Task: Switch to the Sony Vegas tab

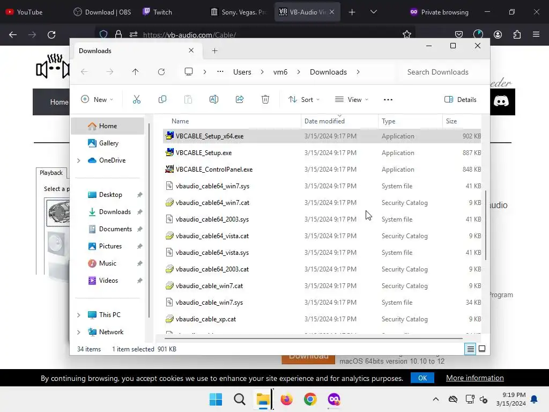Action: [x=239, y=12]
